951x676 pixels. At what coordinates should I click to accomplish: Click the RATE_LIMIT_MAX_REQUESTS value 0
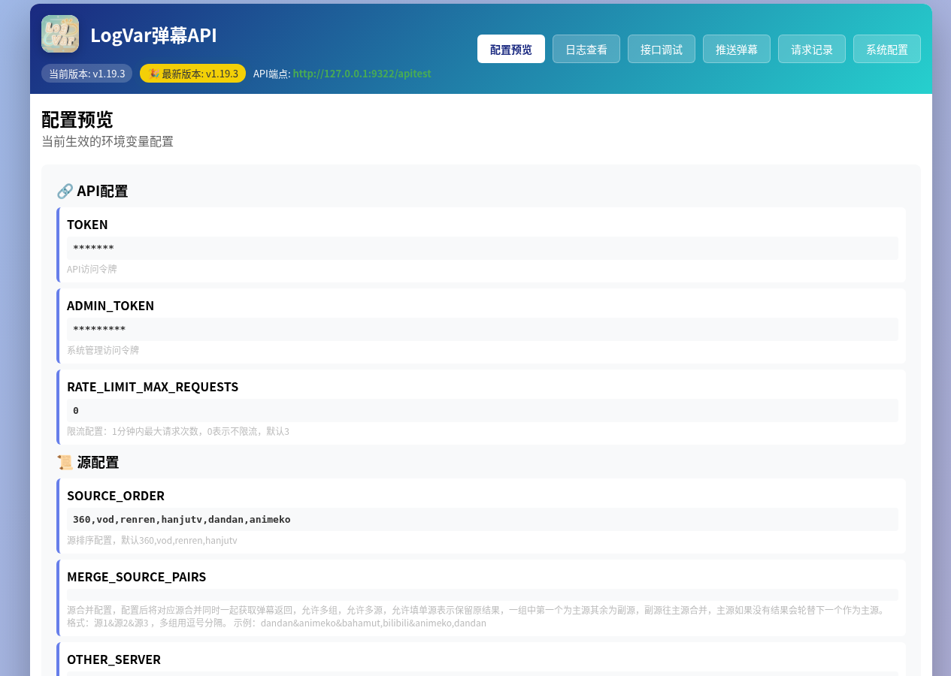(483, 411)
